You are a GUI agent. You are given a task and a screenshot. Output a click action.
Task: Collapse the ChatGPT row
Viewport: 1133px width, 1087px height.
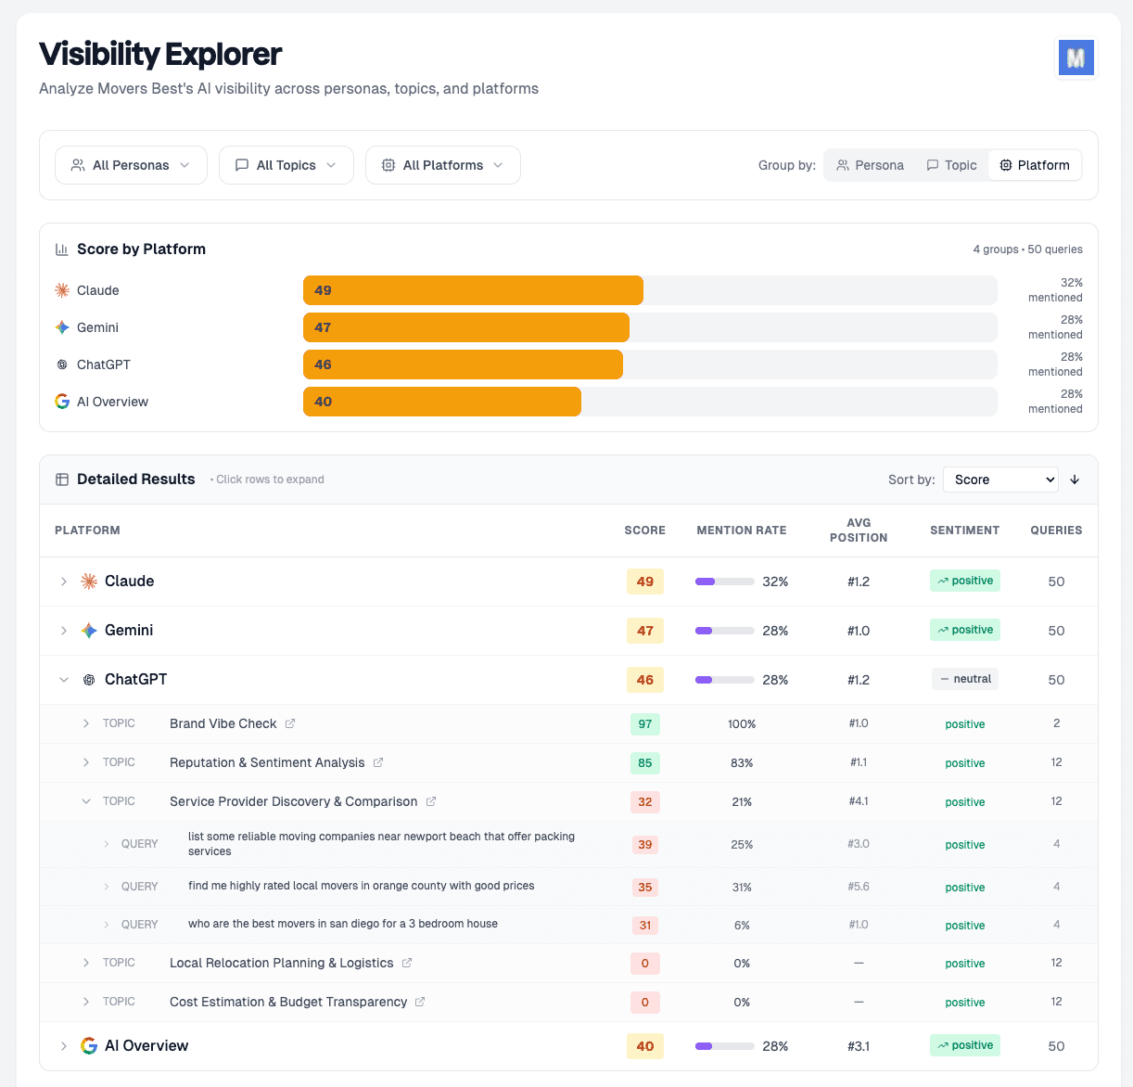tap(63, 679)
